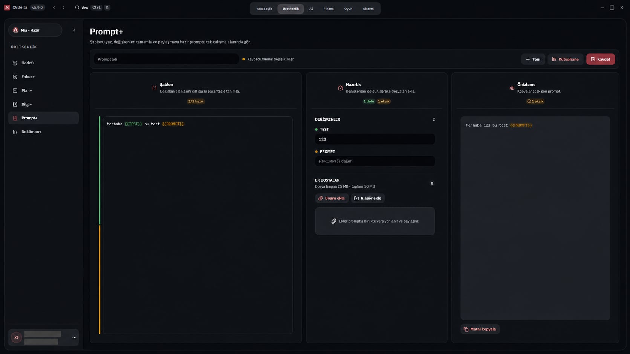Viewport: 630px width, 354px height.
Task: Click the 1 dolu badge
Action: (369, 101)
